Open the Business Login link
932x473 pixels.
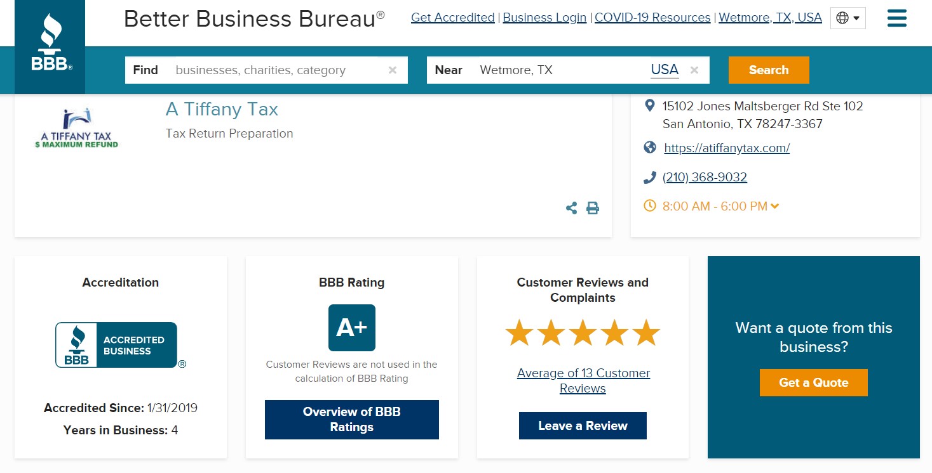544,18
